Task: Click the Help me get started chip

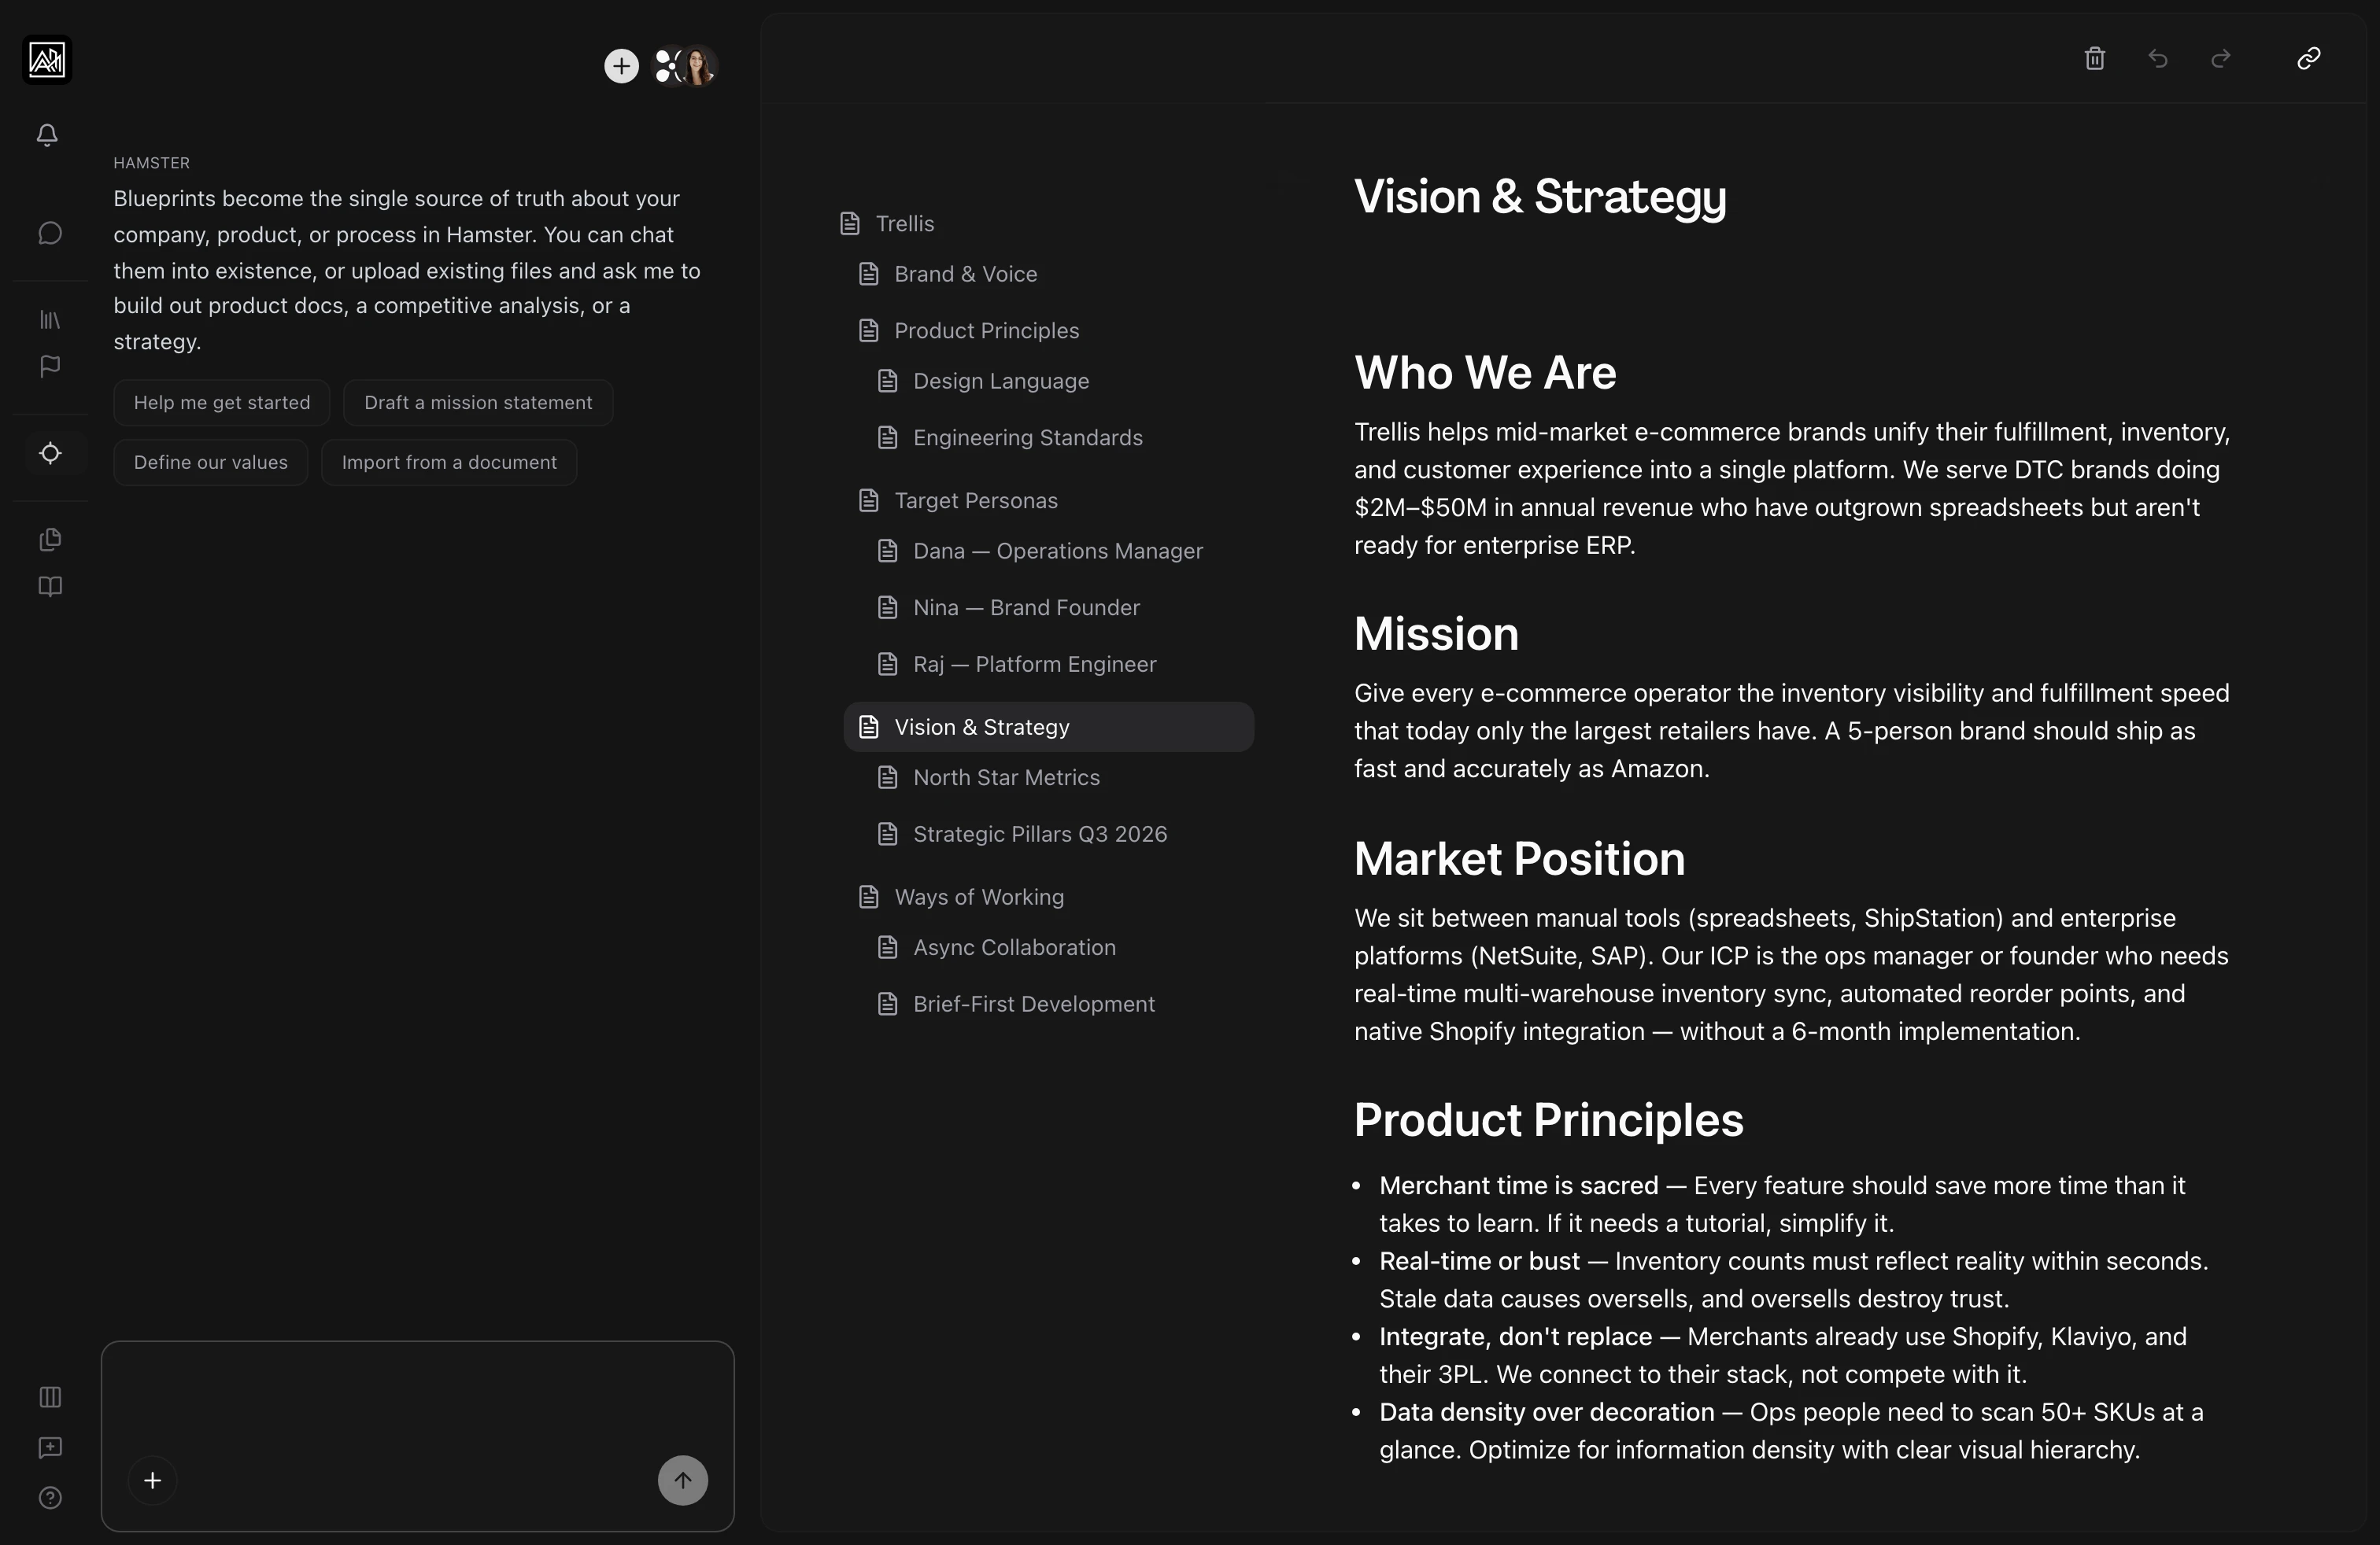Action: [x=222, y=403]
